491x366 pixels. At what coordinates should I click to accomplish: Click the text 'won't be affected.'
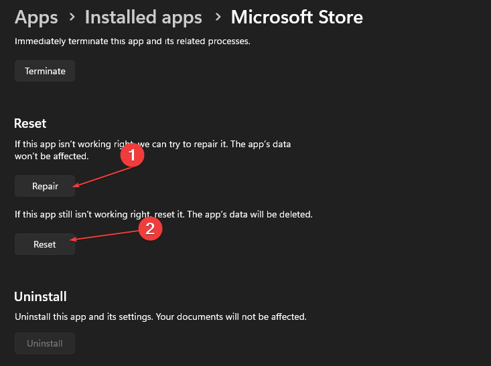pyautogui.click(x=52, y=156)
